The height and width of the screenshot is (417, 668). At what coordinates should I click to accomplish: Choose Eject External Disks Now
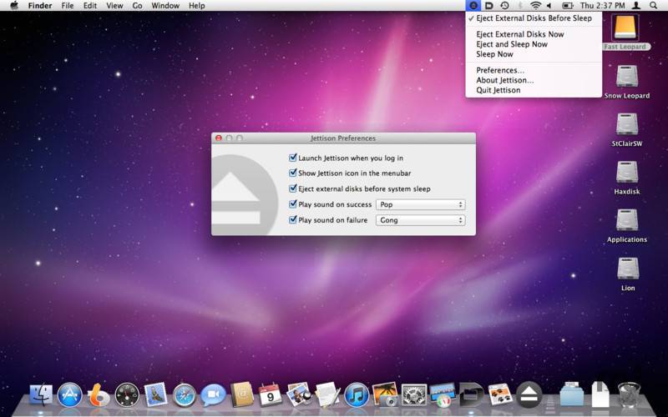click(x=534, y=34)
